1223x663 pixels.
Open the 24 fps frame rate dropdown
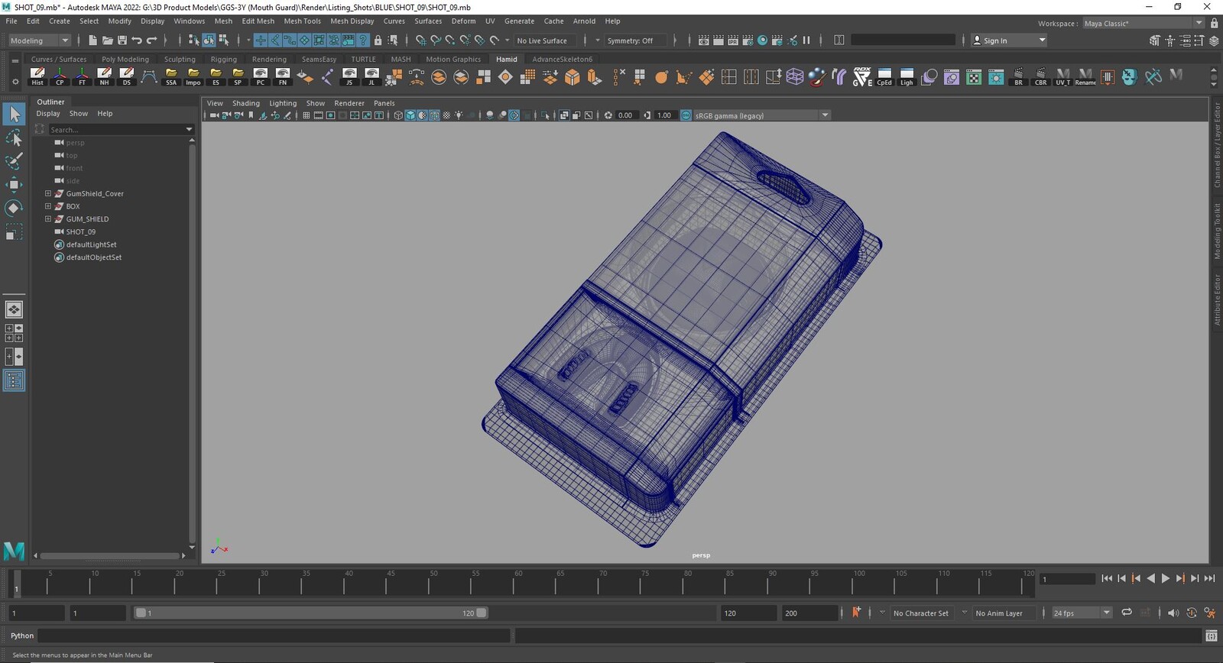point(1082,613)
